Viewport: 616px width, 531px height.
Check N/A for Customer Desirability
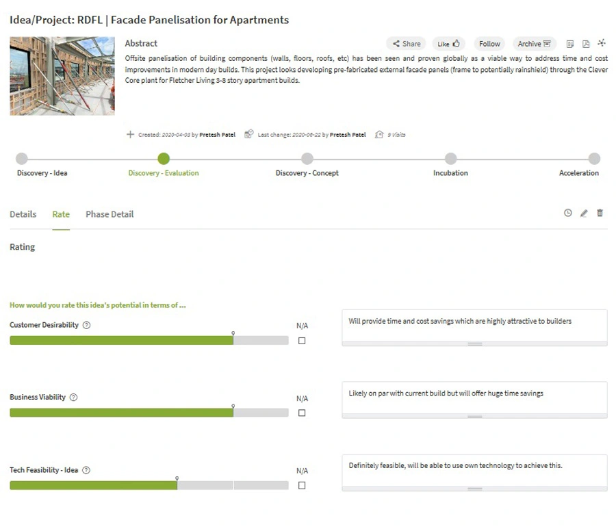[302, 341]
